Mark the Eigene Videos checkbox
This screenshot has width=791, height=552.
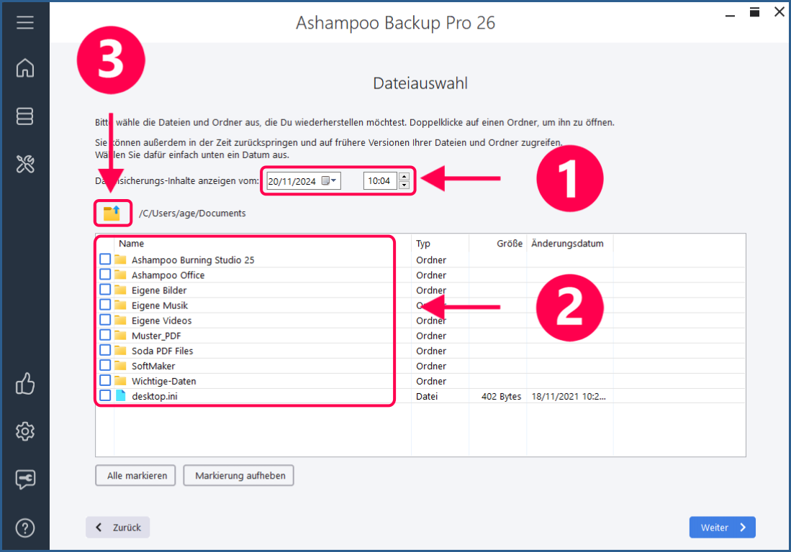(x=105, y=319)
